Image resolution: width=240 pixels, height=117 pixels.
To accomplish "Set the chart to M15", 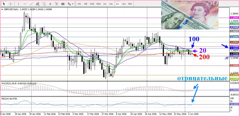I will point(92,4).
